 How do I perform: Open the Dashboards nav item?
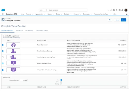pyautogui.click(x=86, y=14)
